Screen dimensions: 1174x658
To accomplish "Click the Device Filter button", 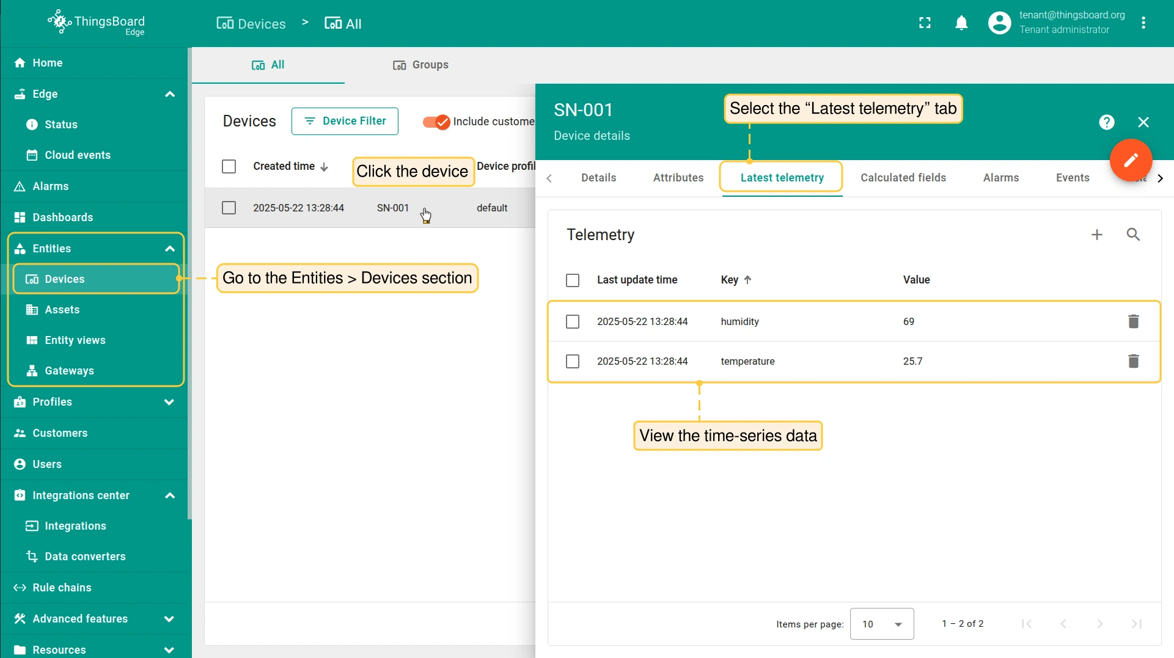I will [x=345, y=121].
